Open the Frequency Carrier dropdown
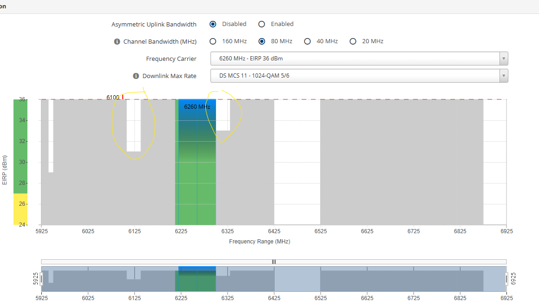 359,59
